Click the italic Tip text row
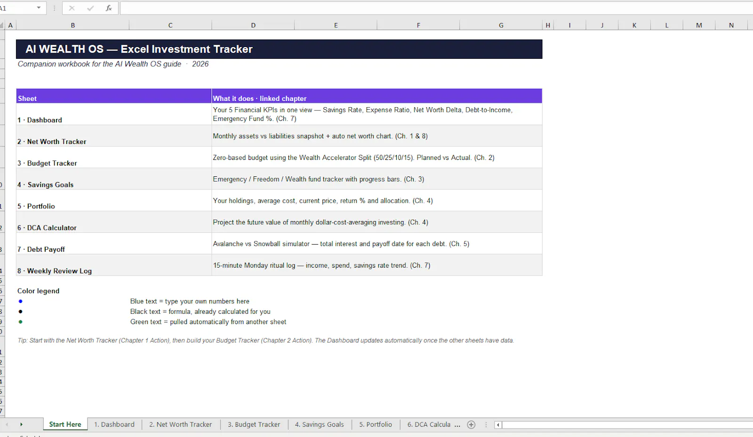This screenshot has width=753, height=437. 266,341
